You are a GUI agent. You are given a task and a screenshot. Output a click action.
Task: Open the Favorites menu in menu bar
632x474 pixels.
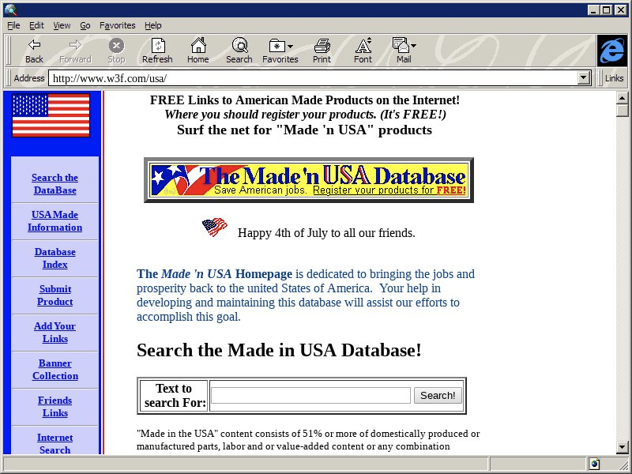pyautogui.click(x=117, y=25)
